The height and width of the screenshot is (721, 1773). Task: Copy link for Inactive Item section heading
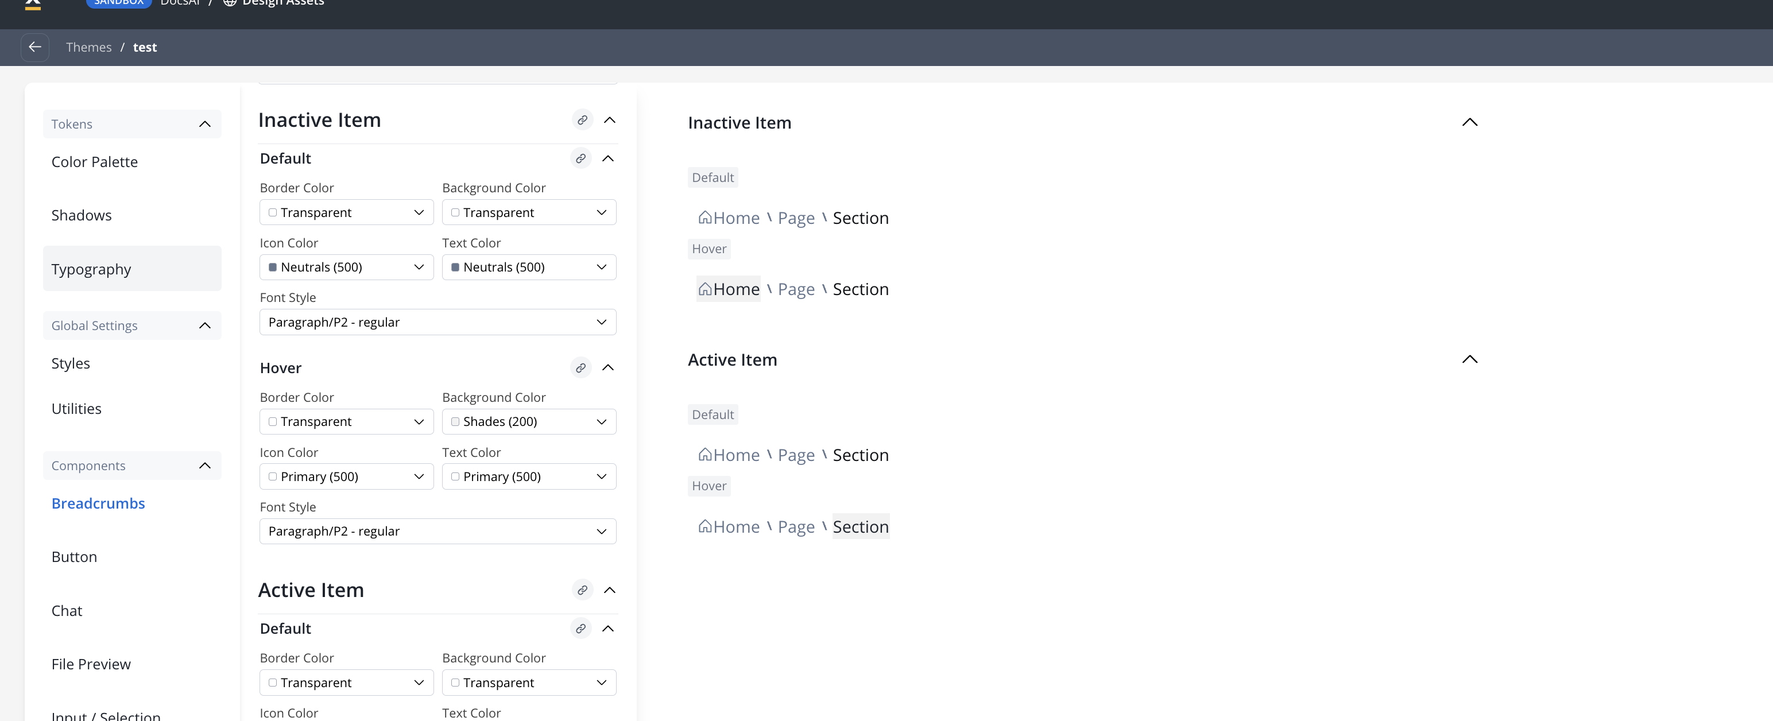[x=582, y=120]
